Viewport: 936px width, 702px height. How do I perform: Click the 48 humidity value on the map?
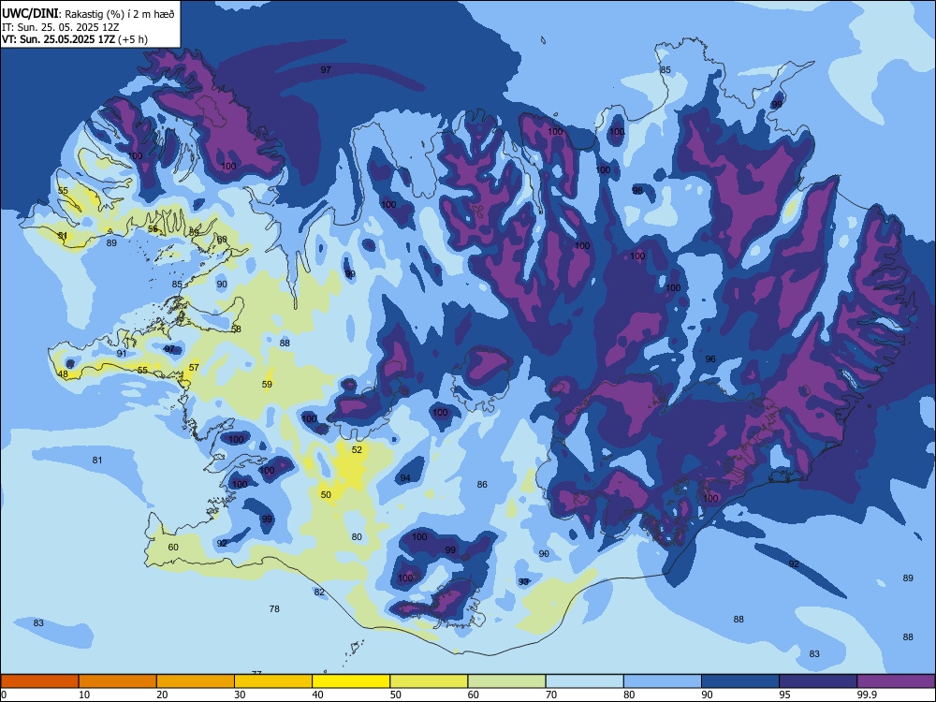[63, 374]
